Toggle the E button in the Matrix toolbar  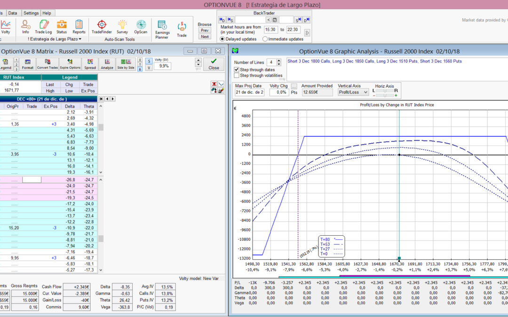140,60
